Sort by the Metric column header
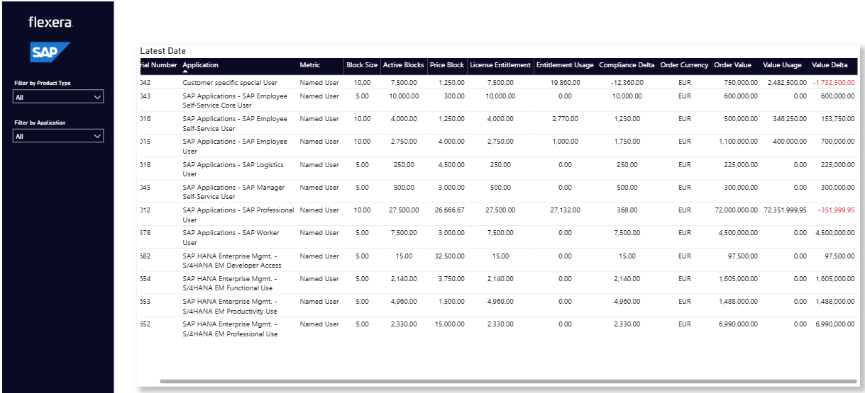The image size is (865, 393). click(x=309, y=65)
